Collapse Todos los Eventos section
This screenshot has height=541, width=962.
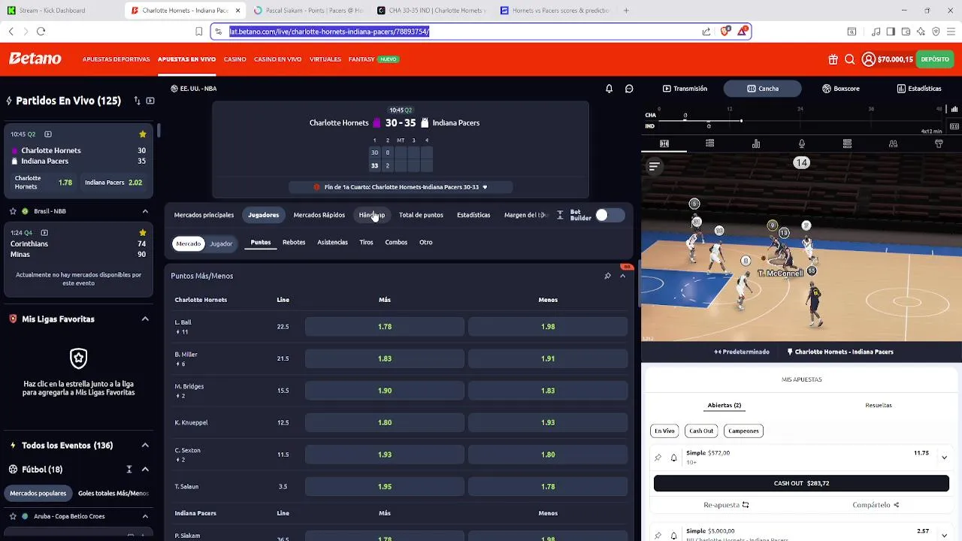point(145,446)
